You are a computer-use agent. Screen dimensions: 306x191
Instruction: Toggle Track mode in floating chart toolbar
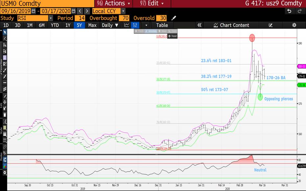pyautogui.click(x=139, y=31)
